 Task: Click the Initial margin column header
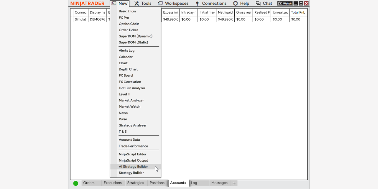pyautogui.click(x=207, y=12)
